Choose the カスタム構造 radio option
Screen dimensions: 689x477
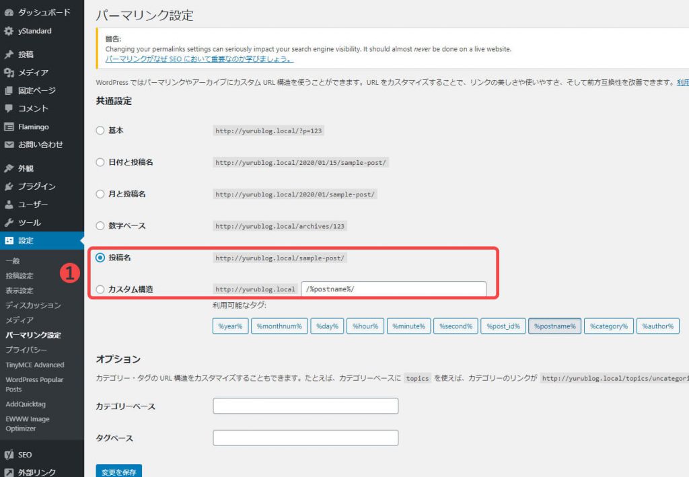[x=100, y=289]
